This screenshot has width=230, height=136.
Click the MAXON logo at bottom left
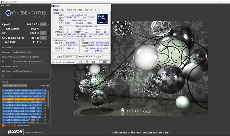(x=15, y=132)
